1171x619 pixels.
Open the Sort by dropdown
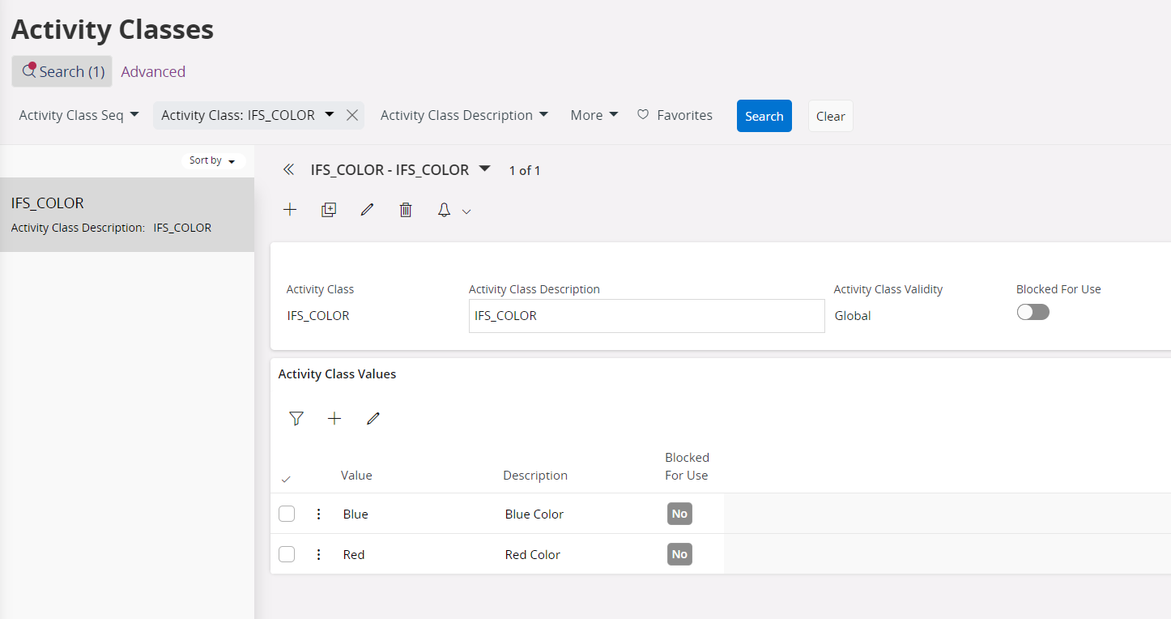point(212,160)
